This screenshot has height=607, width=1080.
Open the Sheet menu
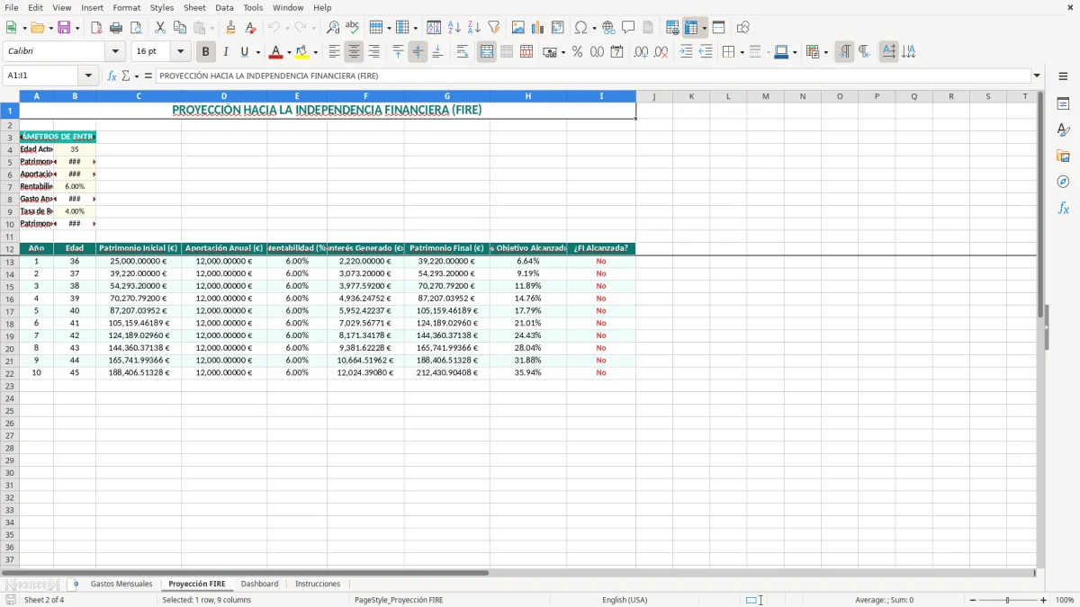click(x=194, y=7)
